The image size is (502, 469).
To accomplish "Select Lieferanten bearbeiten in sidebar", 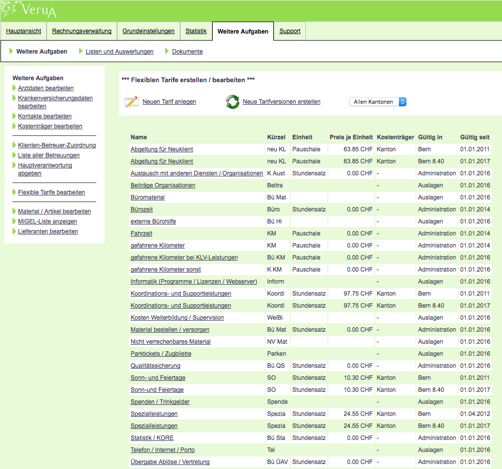I will pos(48,231).
